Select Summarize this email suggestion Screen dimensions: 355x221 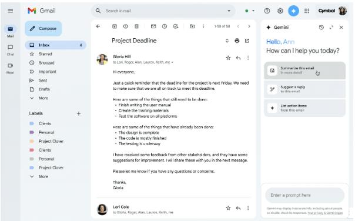click(304, 71)
